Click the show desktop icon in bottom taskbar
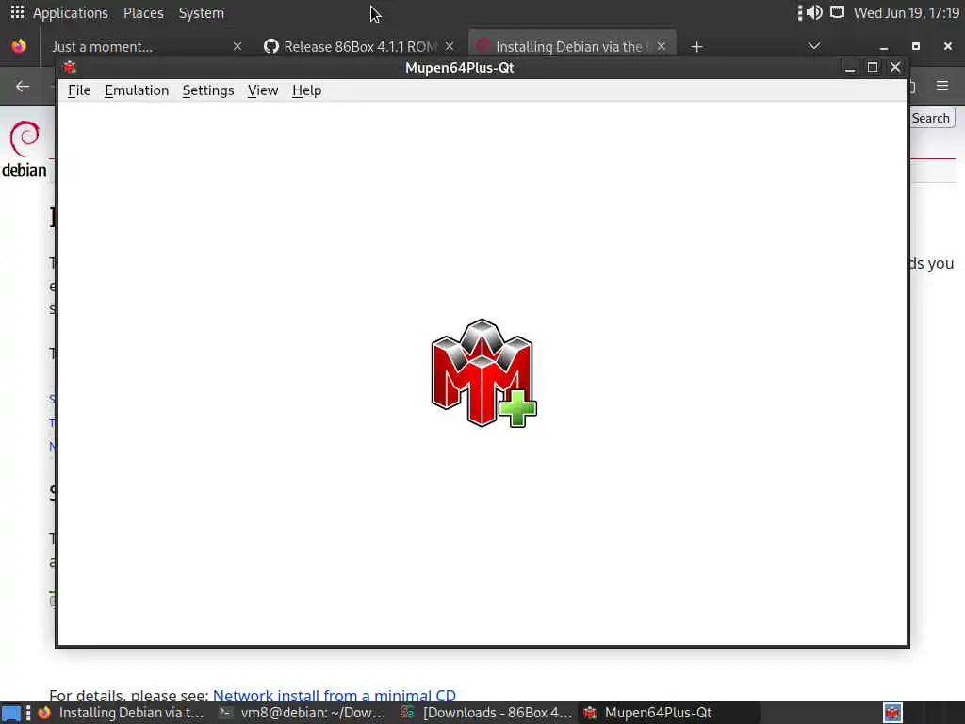This screenshot has height=724, width=965. pos(10,713)
